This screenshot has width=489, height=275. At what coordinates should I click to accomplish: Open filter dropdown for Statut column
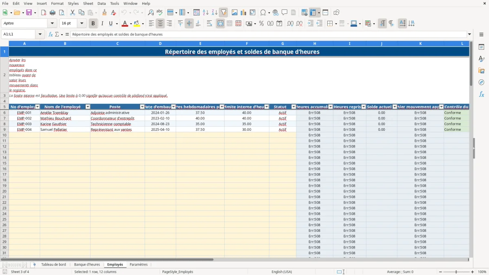point(294,107)
